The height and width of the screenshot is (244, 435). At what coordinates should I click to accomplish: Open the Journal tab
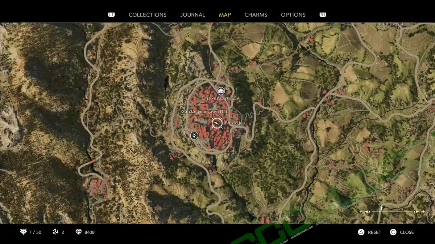click(x=192, y=15)
